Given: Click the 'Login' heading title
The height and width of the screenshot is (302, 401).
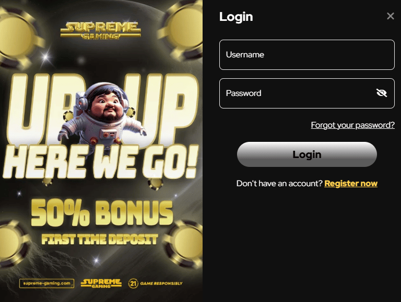Looking at the screenshot, I should [236, 17].
